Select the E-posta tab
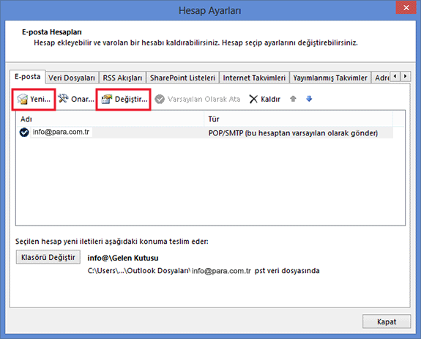 27,77
